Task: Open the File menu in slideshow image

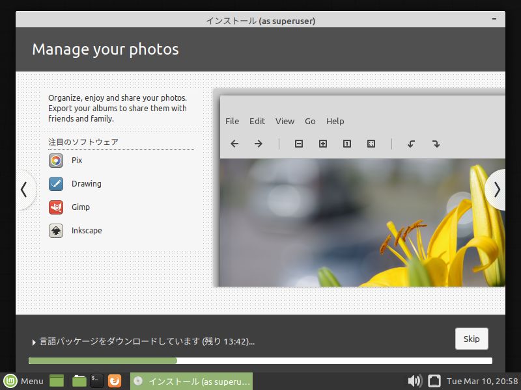Action: (x=232, y=122)
